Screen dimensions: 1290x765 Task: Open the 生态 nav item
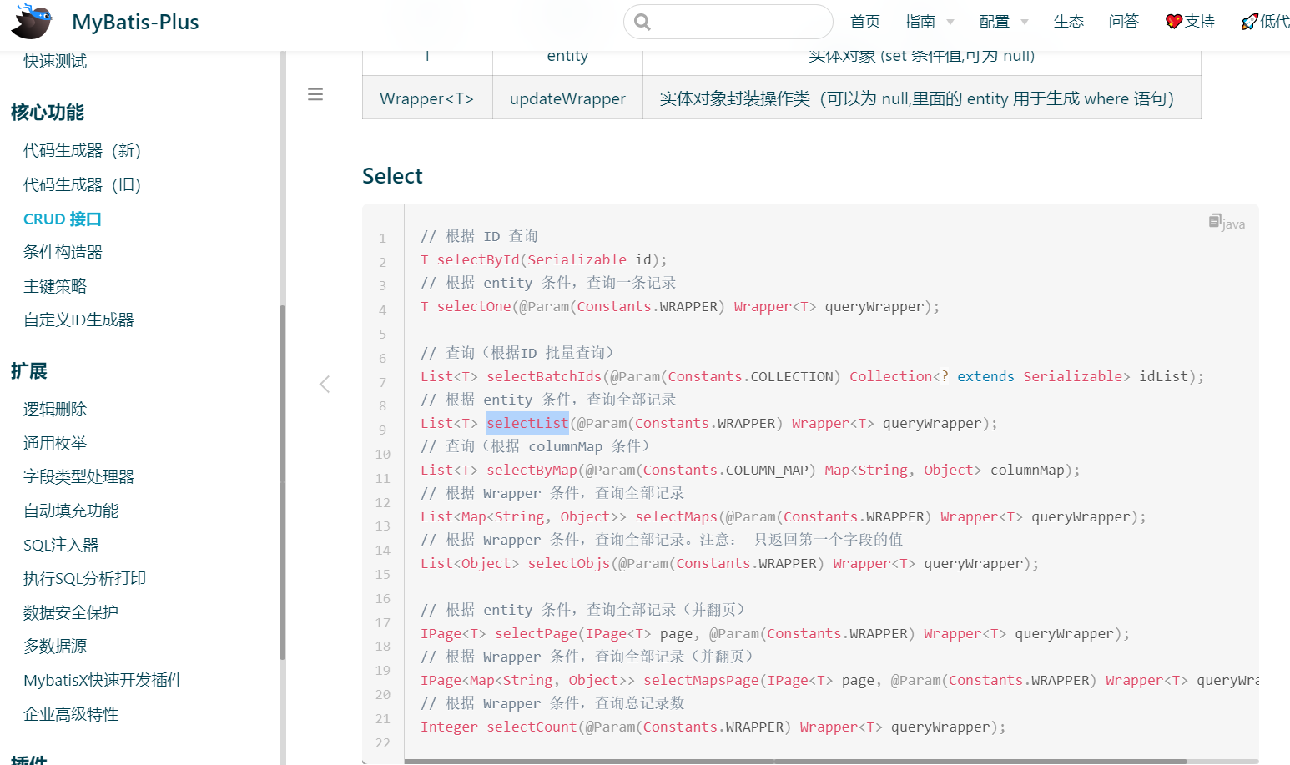pyautogui.click(x=1069, y=22)
